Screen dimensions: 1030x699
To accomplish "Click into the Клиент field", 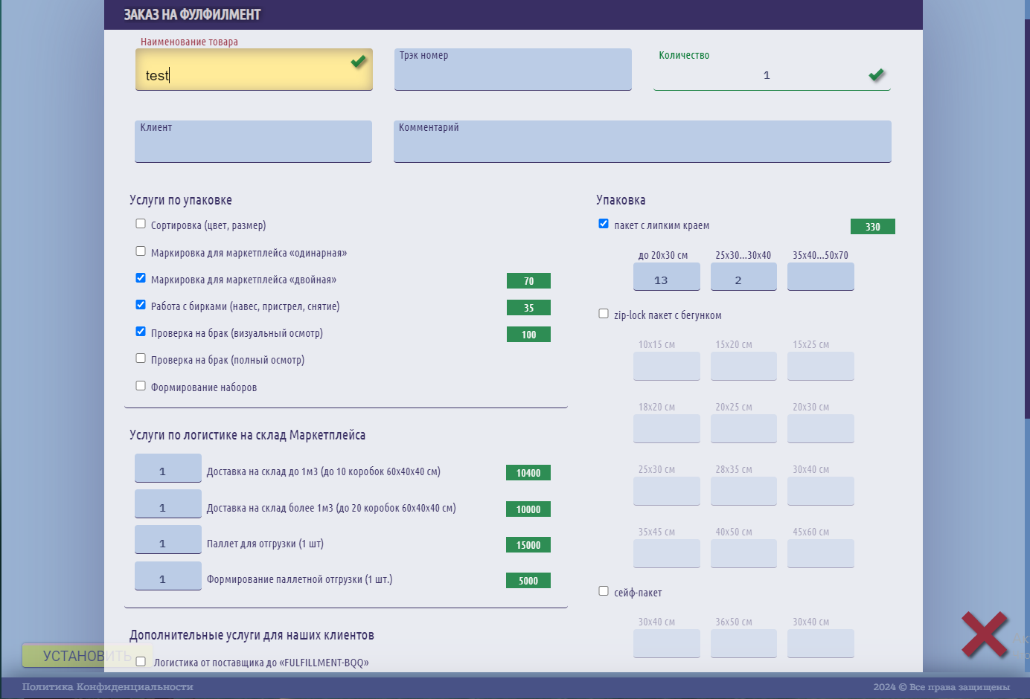I will click(253, 141).
